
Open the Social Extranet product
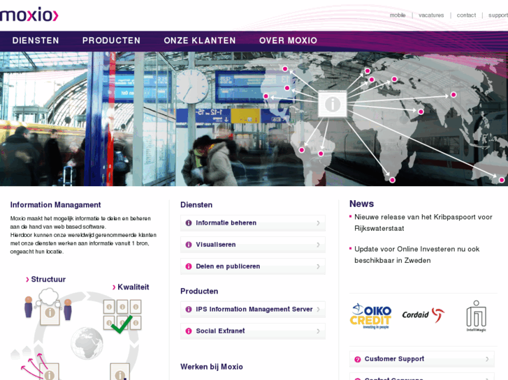tap(253, 330)
